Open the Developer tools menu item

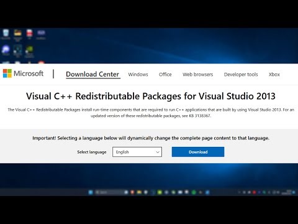[241, 75]
